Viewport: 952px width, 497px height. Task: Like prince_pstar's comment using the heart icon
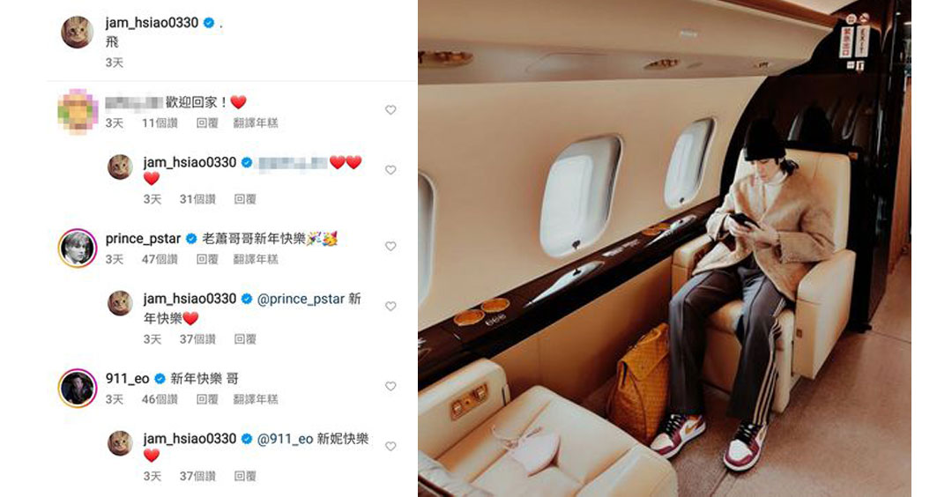390,247
